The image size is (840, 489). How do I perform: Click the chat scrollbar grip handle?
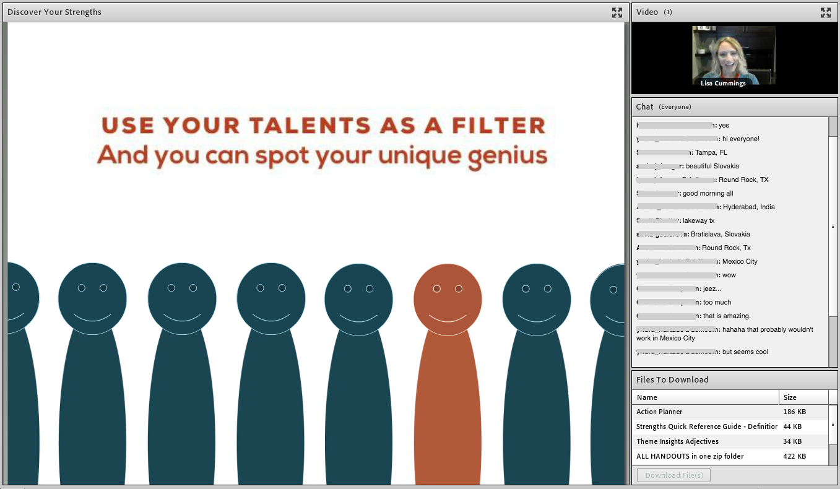click(x=833, y=226)
